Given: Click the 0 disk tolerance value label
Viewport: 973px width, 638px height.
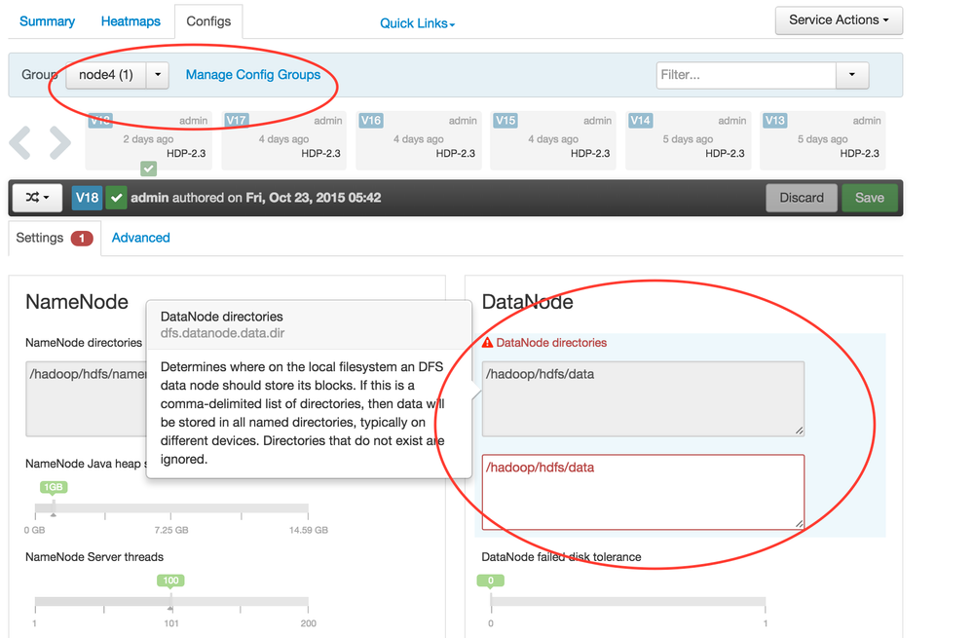Looking at the screenshot, I should coord(490,581).
